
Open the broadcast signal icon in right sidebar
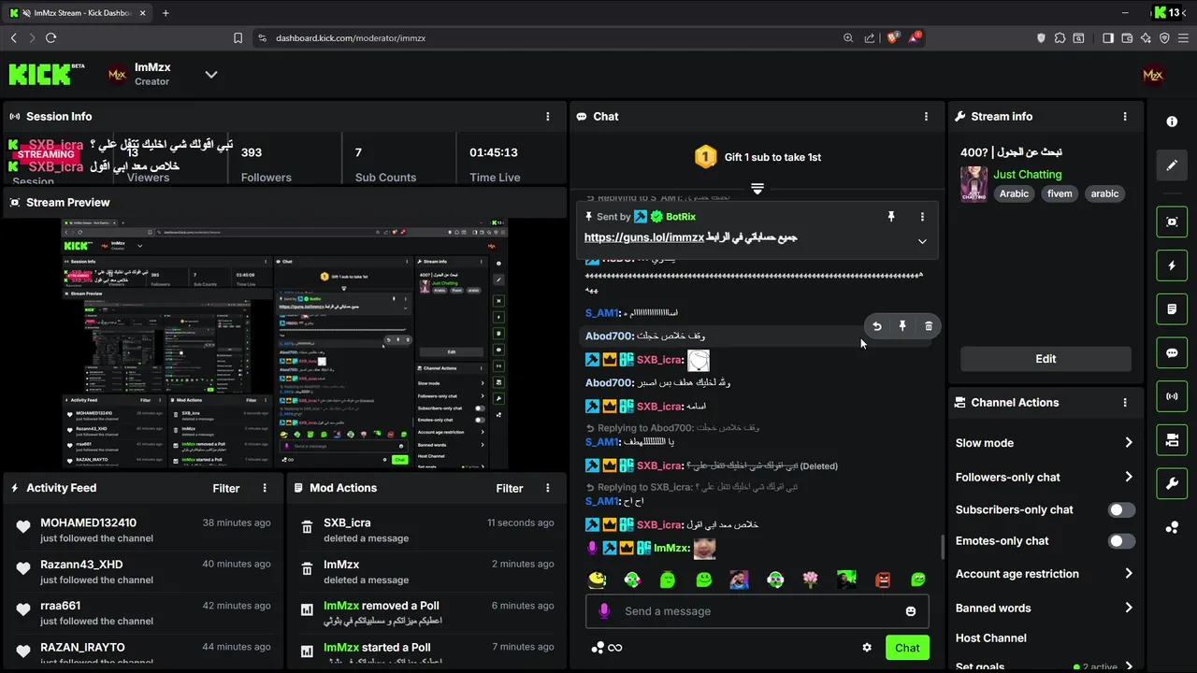click(x=1172, y=396)
